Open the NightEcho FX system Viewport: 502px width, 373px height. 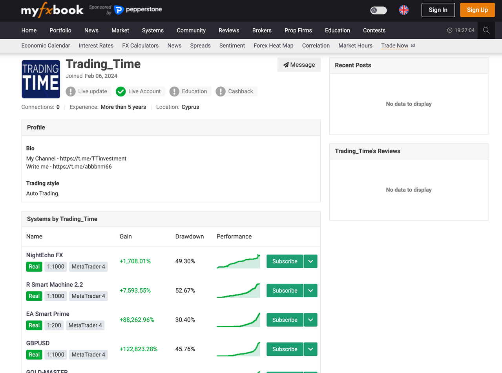pyautogui.click(x=45, y=255)
